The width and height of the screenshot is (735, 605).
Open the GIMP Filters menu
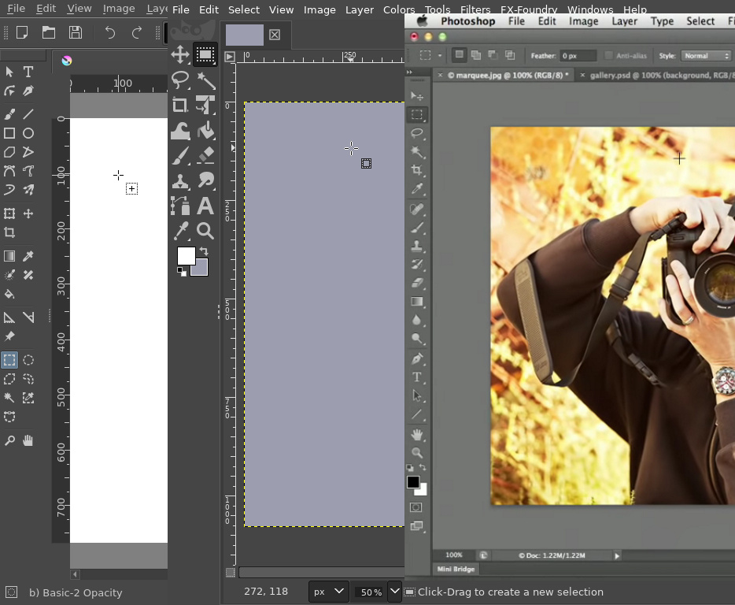tap(475, 9)
